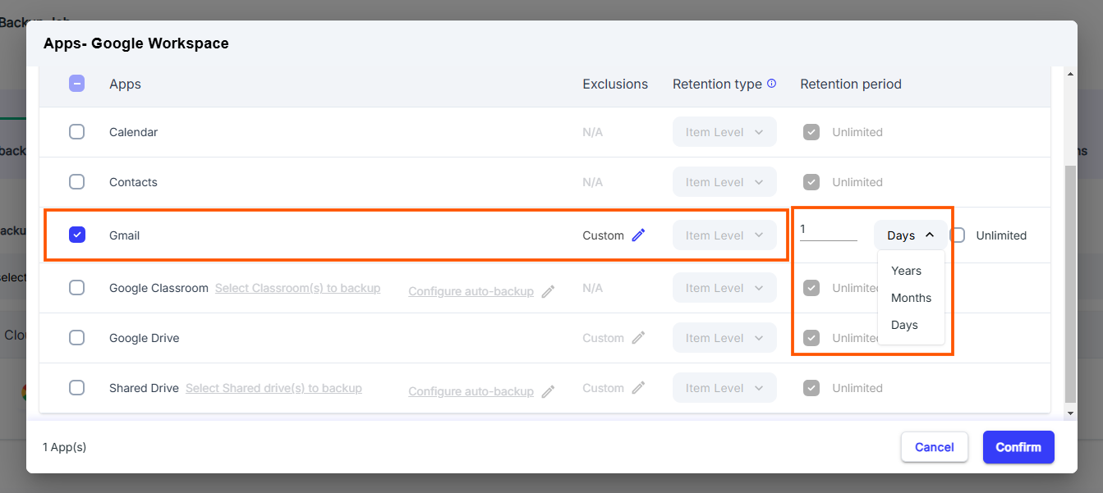Collapse the Days unit dropdown in the Gmail row
Viewport: 1103px width, 493px height.
point(910,235)
